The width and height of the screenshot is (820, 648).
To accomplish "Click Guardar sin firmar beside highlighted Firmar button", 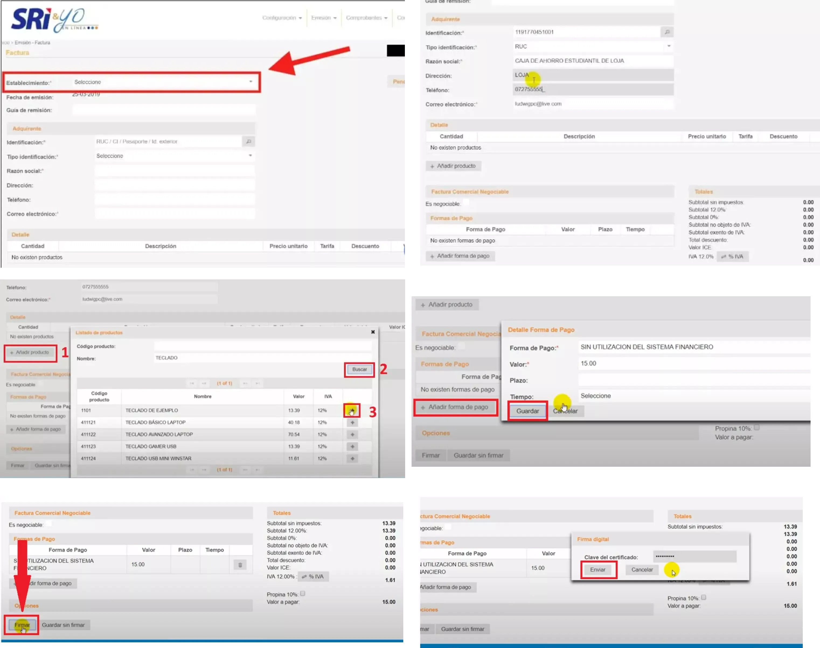I will coord(63,625).
